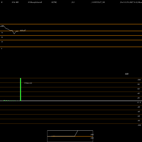Click the 68.47 RSI value label
Viewport: 142px width, 142px height.
[23, 30]
